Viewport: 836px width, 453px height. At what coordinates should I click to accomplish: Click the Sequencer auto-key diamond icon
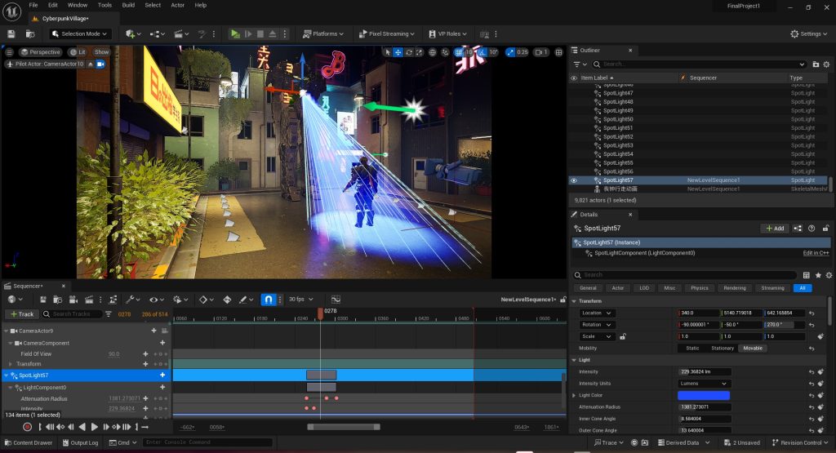click(227, 300)
